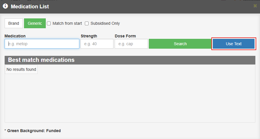Click into the Strength input box
This screenshot has width=260, height=139.
tap(97, 44)
